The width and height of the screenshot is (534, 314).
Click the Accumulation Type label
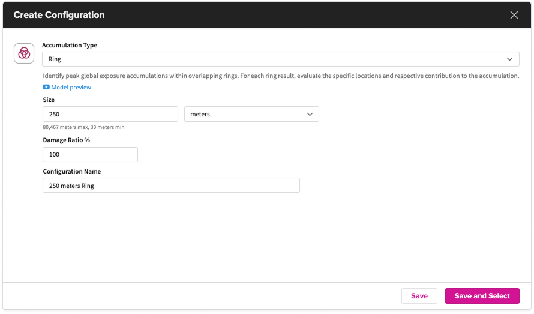pyautogui.click(x=70, y=45)
